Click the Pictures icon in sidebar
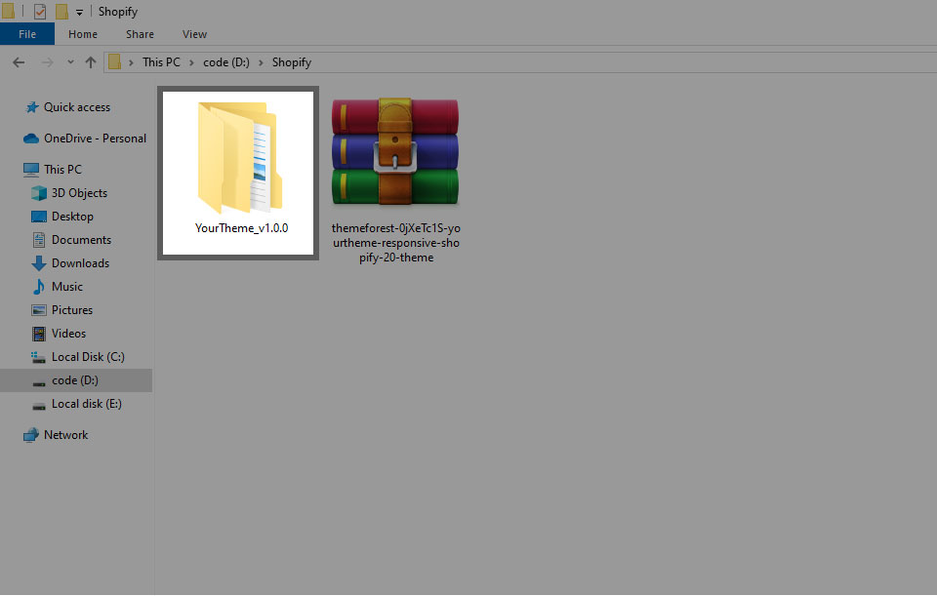Viewport: 937px width, 596px height. pos(39,310)
